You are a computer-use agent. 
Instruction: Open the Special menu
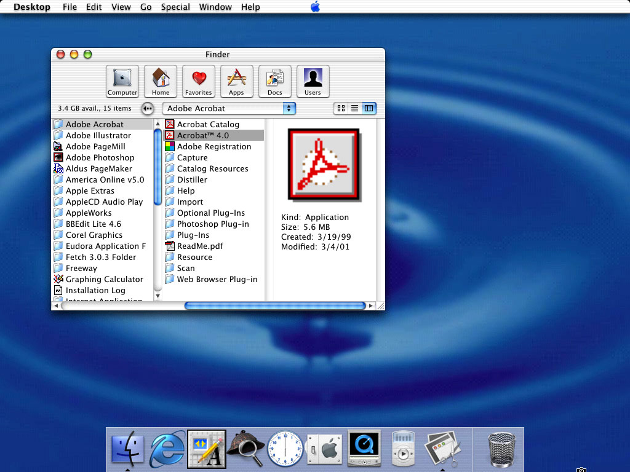pos(175,7)
